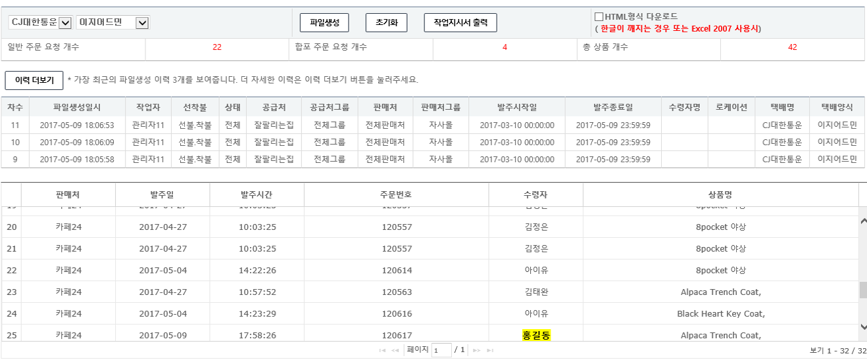This screenshot has width=867, height=360.
Task: Click the page number input field
Action: [x=441, y=350]
